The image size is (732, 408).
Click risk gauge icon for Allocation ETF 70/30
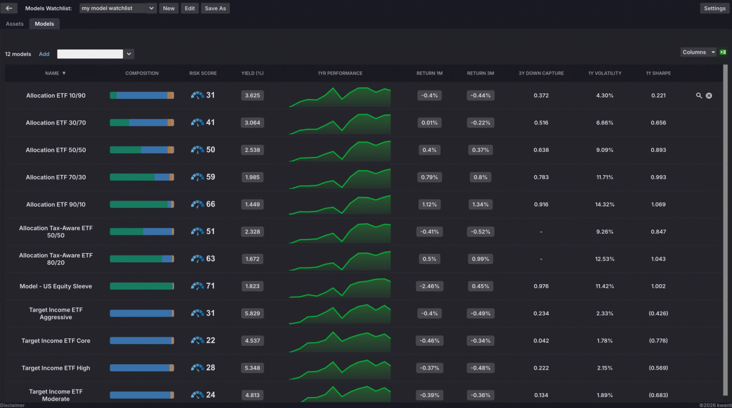197,177
